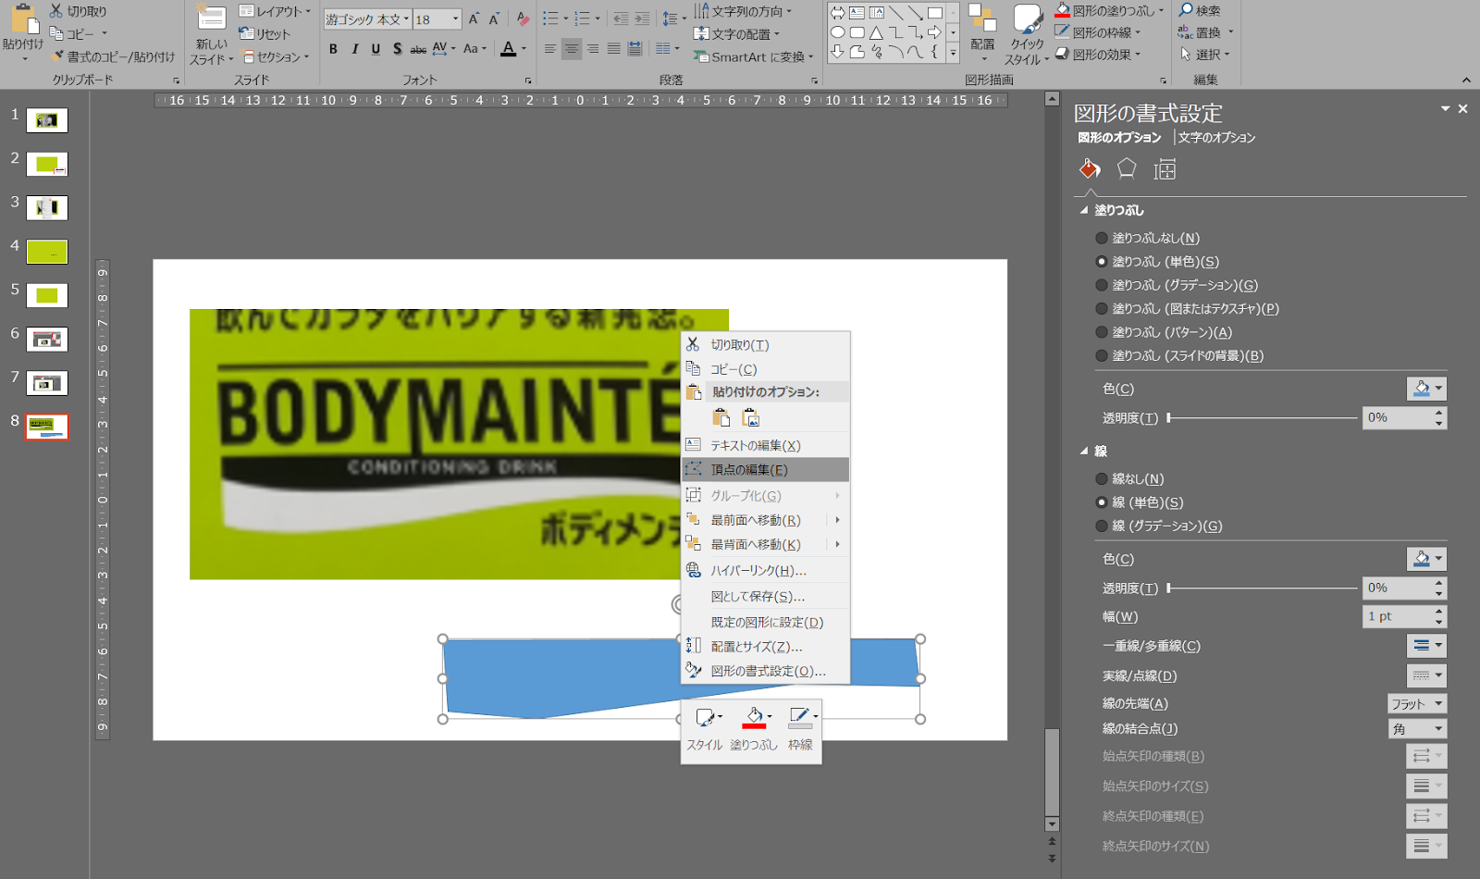
Task: Click 枠線 outline in the mini toolbar
Action: 800,729
